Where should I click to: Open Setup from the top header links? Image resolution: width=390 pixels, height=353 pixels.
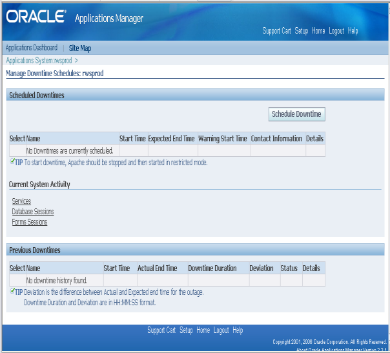tap(302, 31)
